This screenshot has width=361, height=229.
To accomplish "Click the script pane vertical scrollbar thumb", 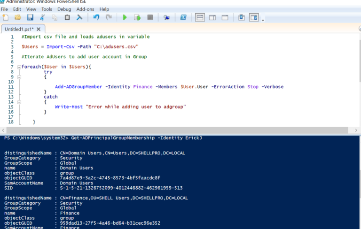I will point(360,61).
